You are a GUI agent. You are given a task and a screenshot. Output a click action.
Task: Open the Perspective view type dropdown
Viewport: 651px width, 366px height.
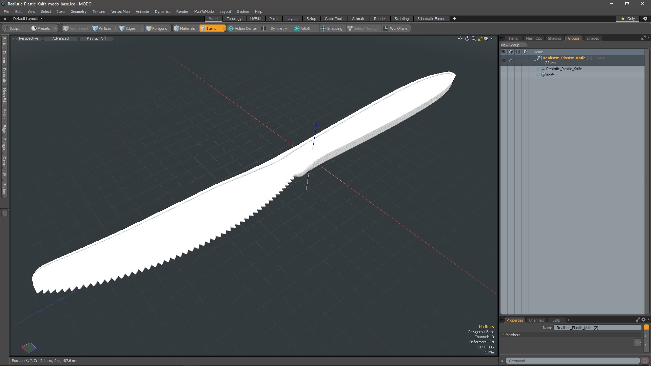[x=28, y=38]
